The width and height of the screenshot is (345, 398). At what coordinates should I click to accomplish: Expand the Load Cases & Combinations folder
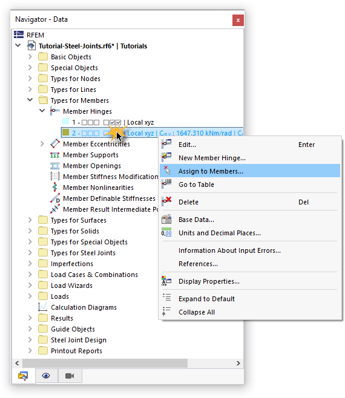pyautogui.click(x=30, y=275)
